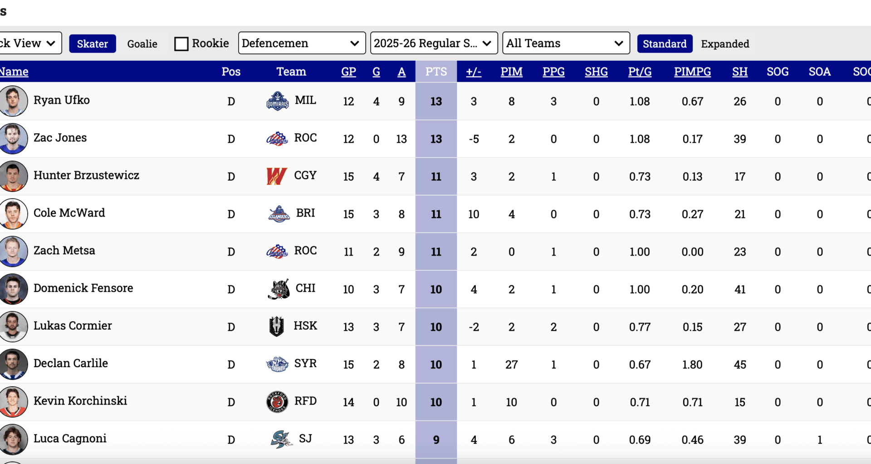The width and height of the screenshot is (871, 464).
Task: Click the Skater tab
Action: pyautogui.click(x=93, y=43)
